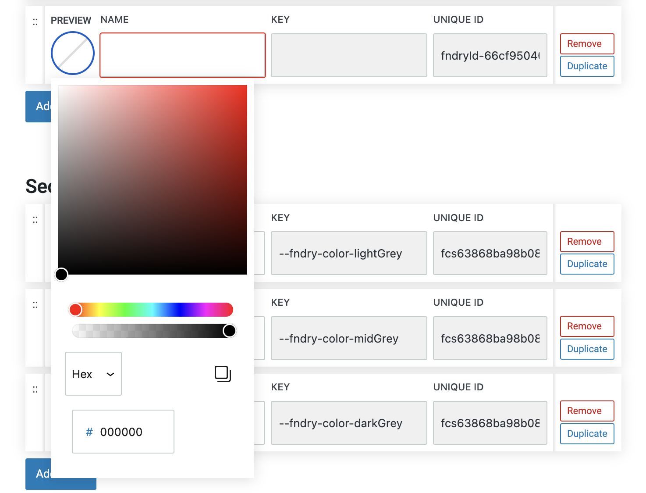Click the --fndry-color-midGrey key field
The width and height of the screenshot is (646, 493).
(x=349, y=338)
